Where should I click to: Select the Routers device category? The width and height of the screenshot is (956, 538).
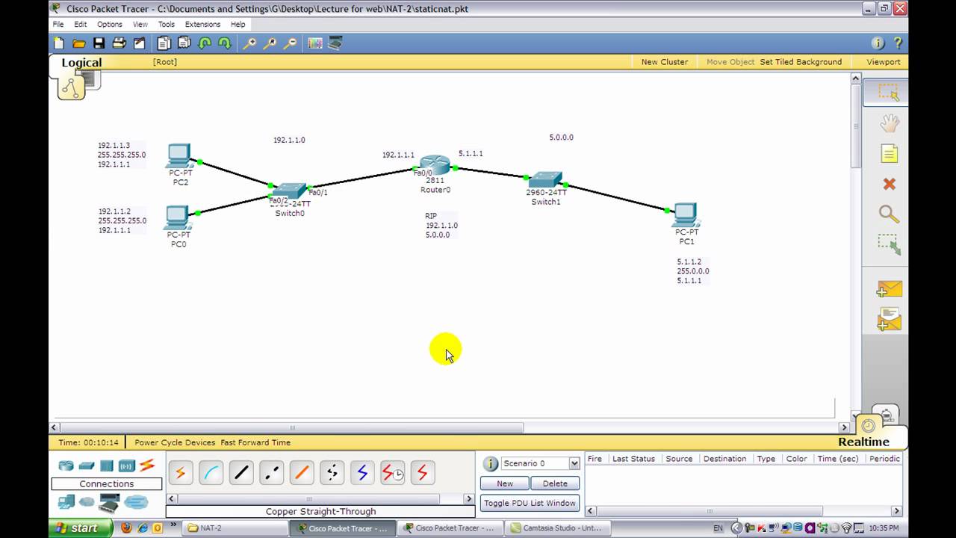click(66, 466)
